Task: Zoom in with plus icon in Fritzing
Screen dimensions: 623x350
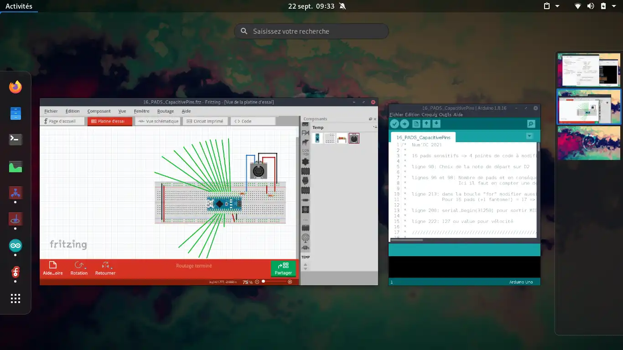Action: [290, 282]
